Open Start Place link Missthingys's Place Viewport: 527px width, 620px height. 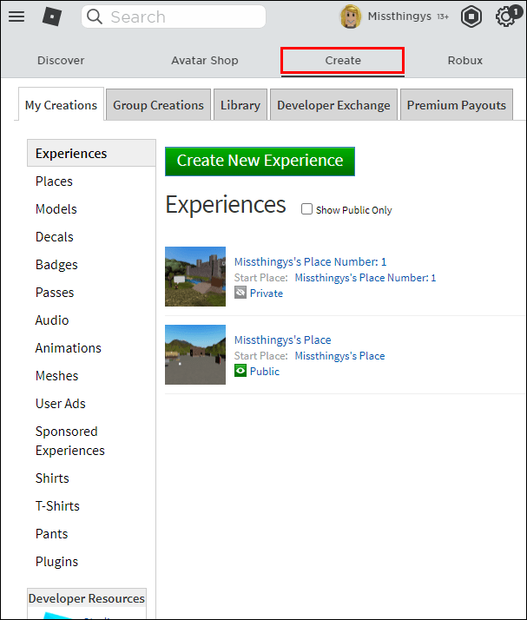pos(340,356)
